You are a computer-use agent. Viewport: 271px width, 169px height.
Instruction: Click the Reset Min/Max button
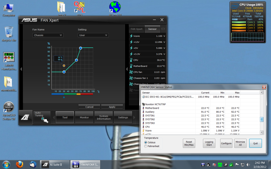point(189,143)
